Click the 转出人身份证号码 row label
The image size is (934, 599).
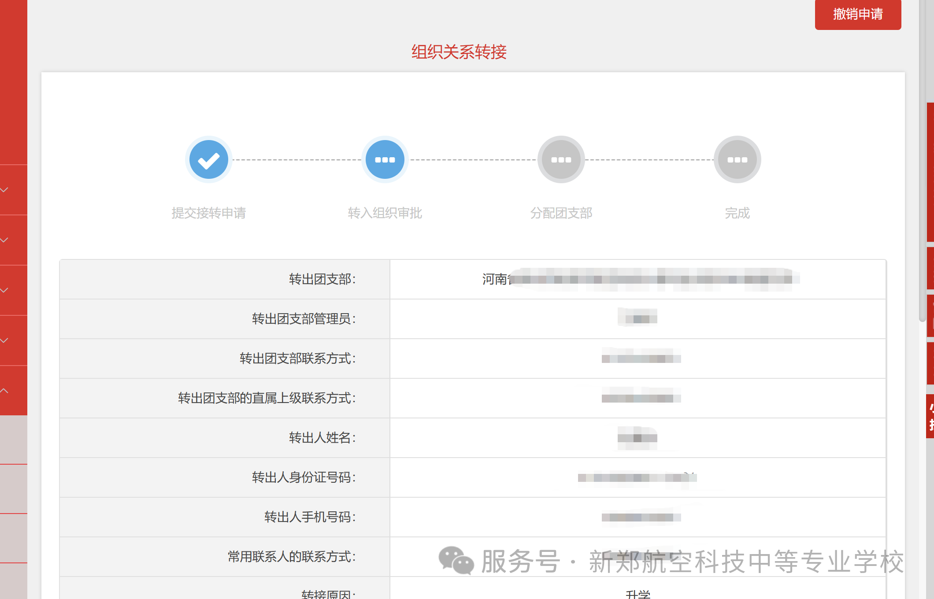[x=304, y=477]
